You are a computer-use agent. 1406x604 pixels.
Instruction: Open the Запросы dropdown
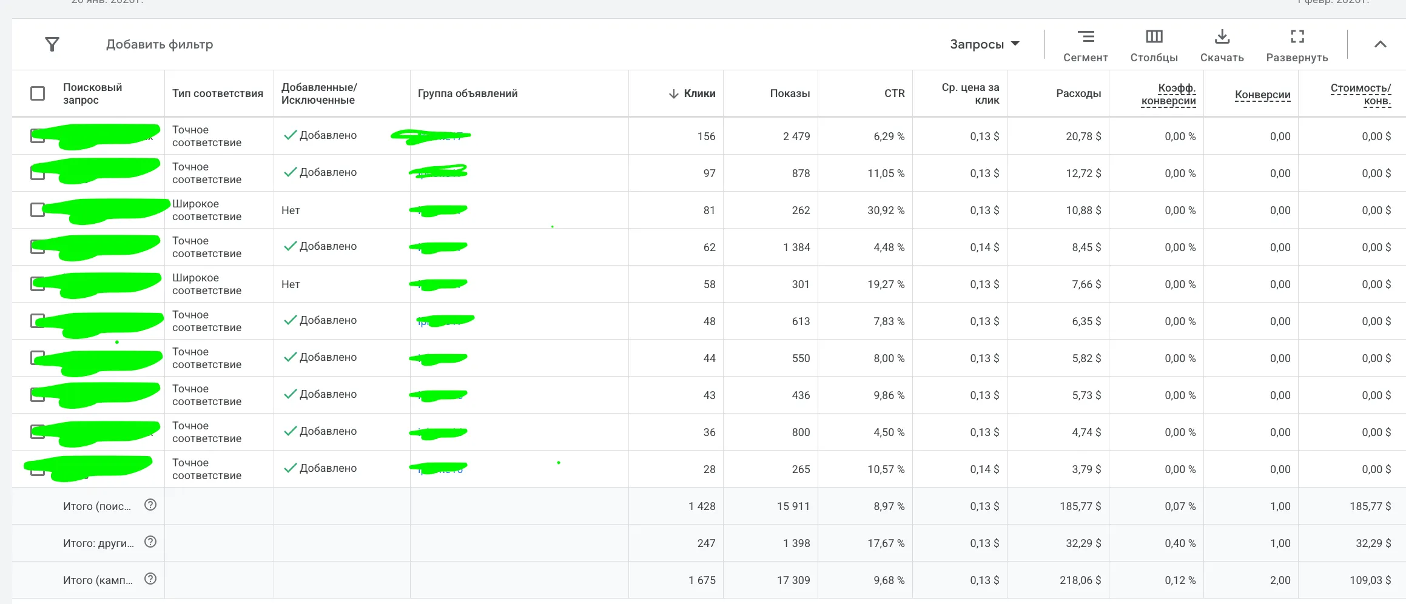click(x=984, y=44)
